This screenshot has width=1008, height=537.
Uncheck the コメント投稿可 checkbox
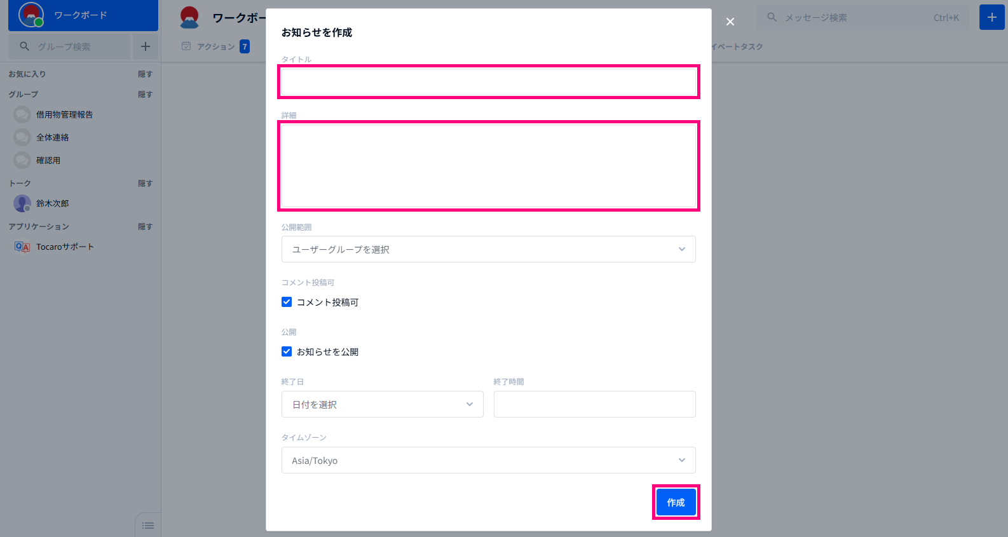point(287,302)
